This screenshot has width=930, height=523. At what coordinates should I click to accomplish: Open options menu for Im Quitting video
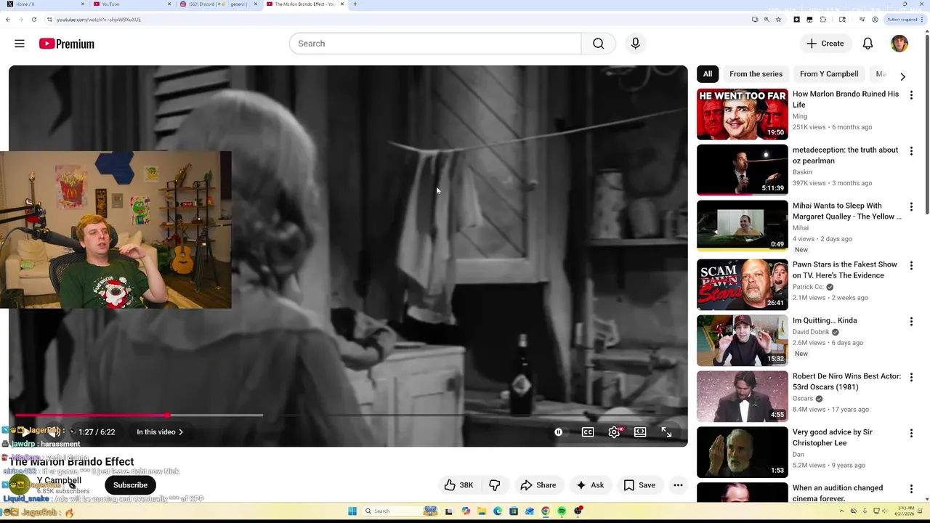[x=911, y=322]
